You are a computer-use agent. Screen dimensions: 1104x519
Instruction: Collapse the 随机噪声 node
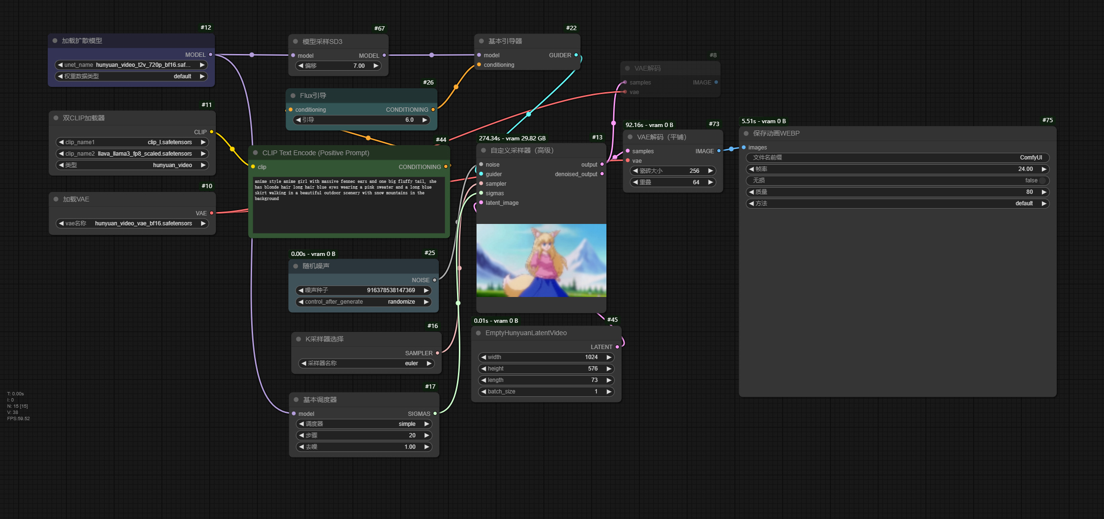pos(295,266)
